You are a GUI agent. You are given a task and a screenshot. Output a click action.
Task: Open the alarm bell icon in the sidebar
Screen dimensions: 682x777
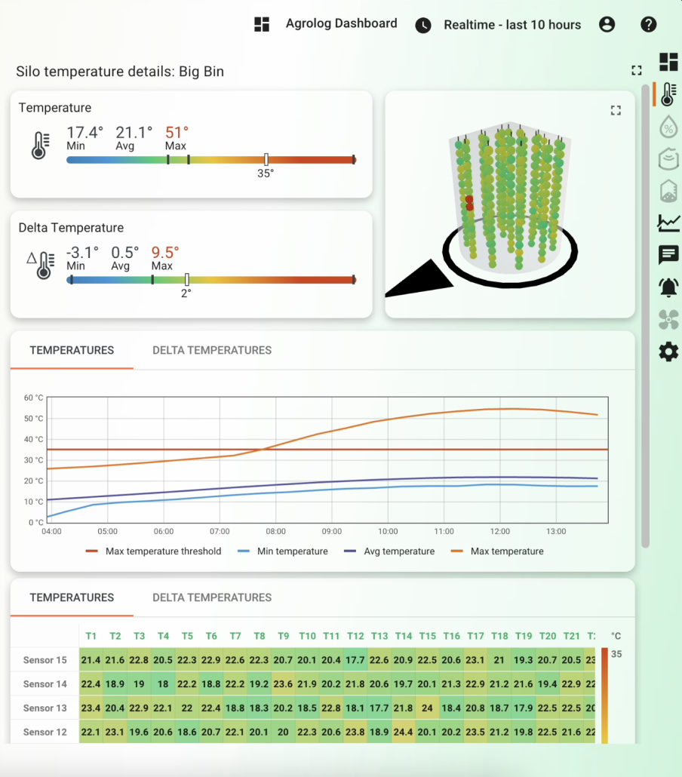click(668, 287)
